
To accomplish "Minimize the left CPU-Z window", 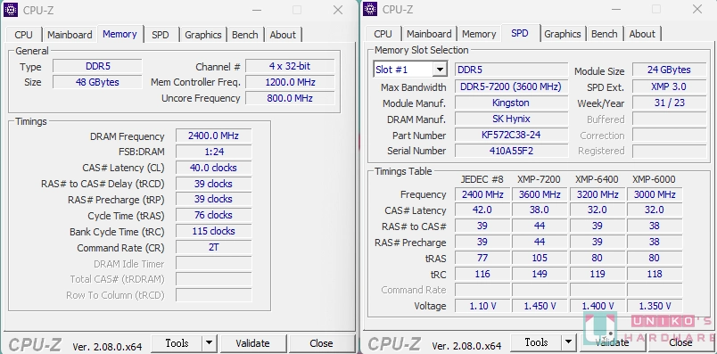I will [257, 10].
